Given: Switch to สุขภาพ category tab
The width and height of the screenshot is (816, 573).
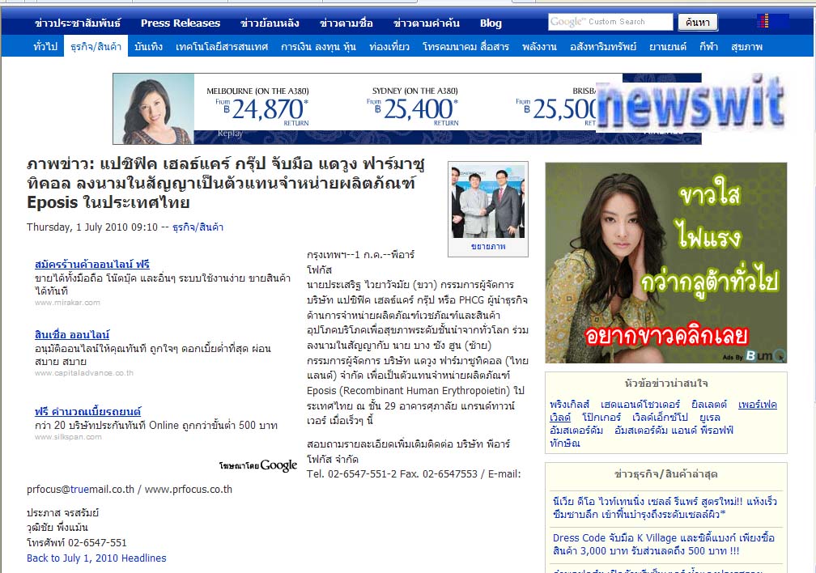Looking at the screenshot, I should coord(746,47).
